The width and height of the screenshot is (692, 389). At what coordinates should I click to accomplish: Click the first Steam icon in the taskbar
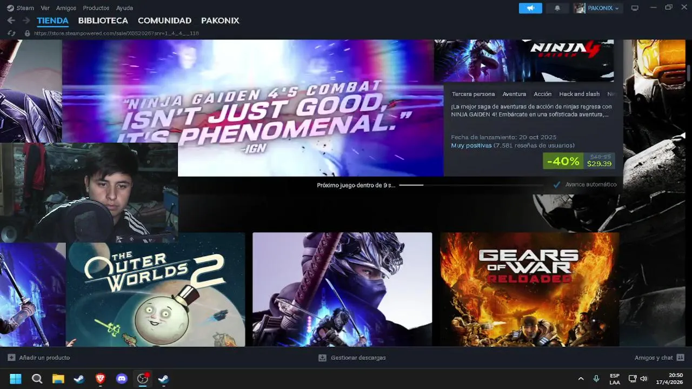coord(79,379)
